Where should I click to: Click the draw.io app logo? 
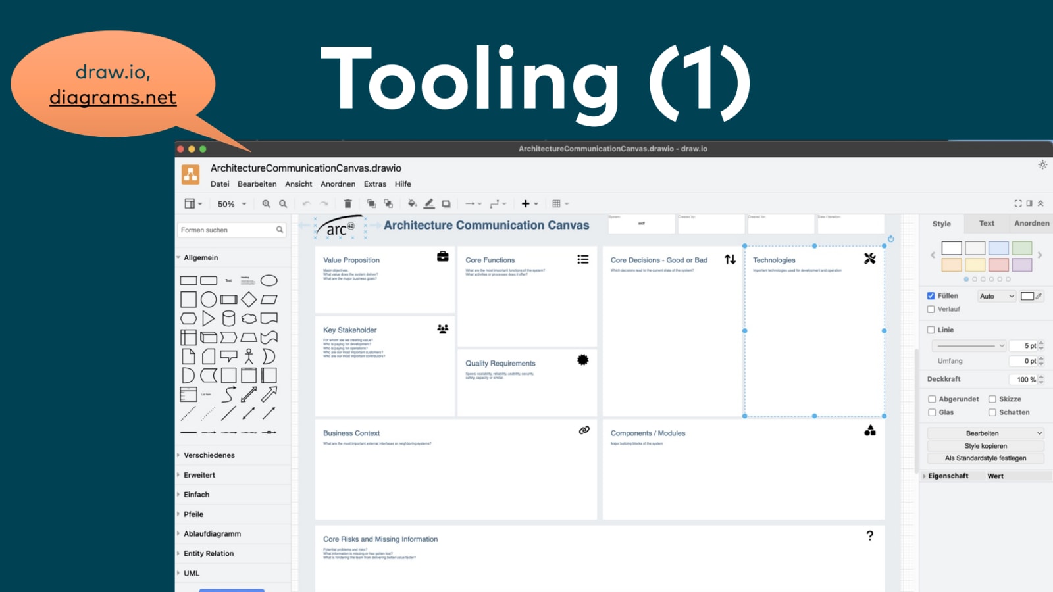coord(191,175)
